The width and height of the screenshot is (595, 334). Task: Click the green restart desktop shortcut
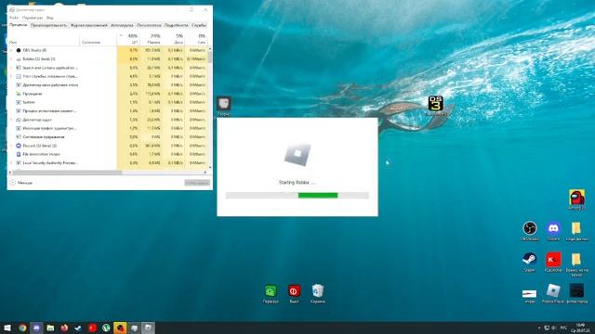pos(271,291)
